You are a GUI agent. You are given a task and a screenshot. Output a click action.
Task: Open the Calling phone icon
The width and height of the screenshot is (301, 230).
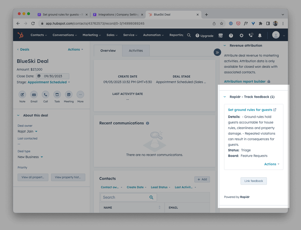pos(251,35)
